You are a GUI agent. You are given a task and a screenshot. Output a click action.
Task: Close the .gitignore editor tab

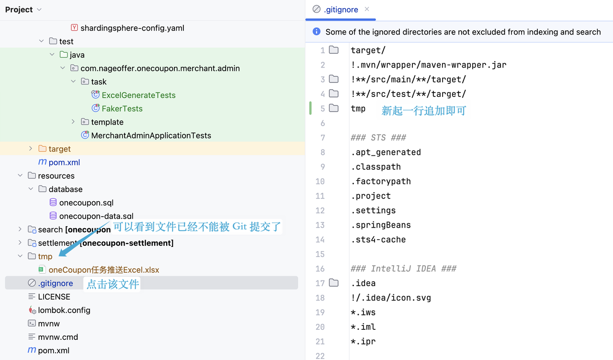tap(367, 9)
